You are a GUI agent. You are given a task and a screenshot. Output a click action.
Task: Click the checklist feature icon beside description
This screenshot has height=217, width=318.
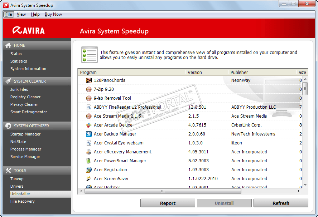pyautogui.click(x=90, y=55)
